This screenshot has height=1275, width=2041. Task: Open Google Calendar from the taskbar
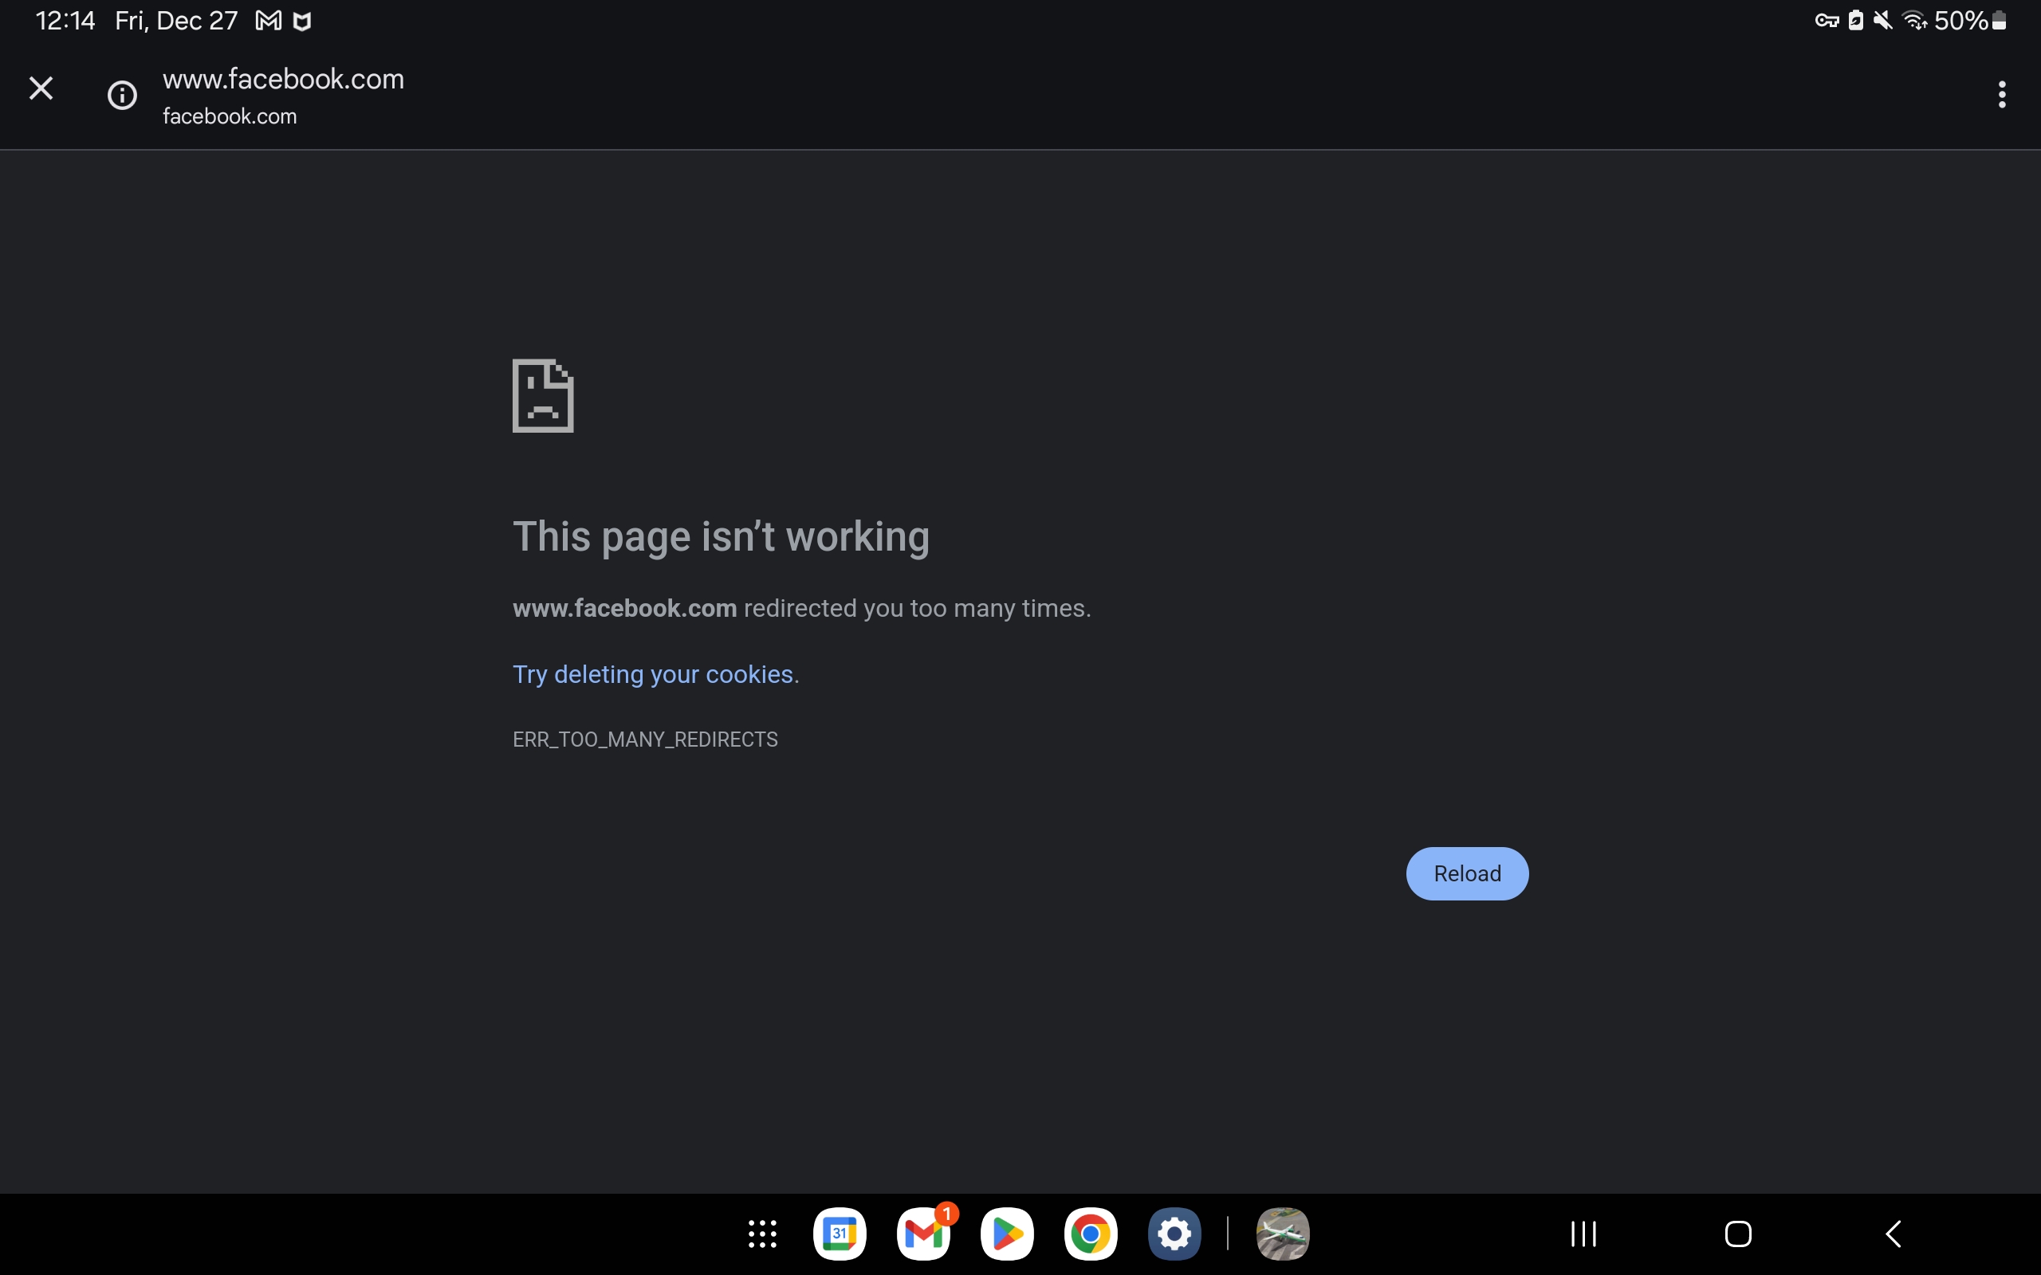840,1234
